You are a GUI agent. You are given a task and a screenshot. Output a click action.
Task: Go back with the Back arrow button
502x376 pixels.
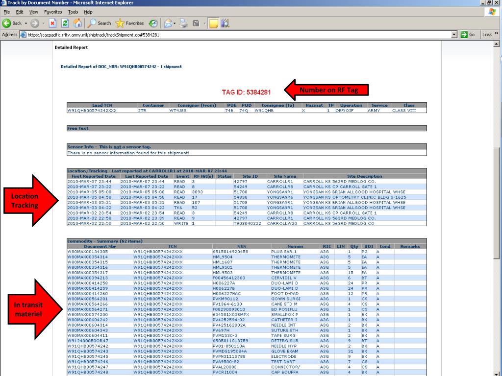tap(12, 23)
